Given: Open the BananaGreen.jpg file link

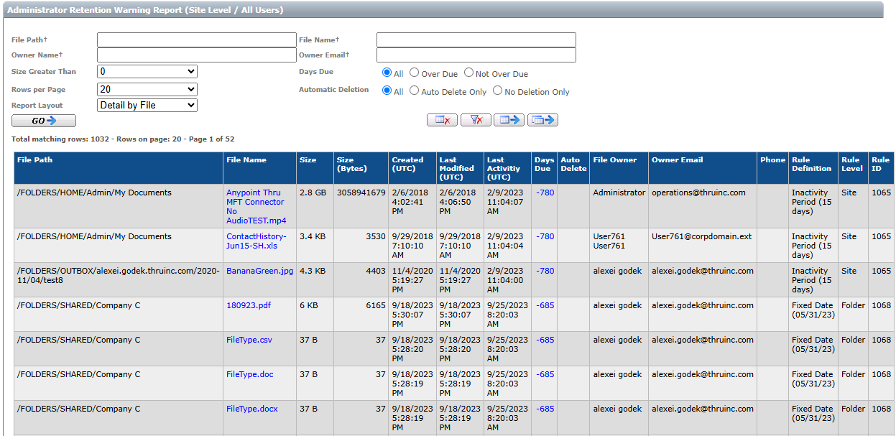Looking at the screenshot, I should tap(259, 271).
